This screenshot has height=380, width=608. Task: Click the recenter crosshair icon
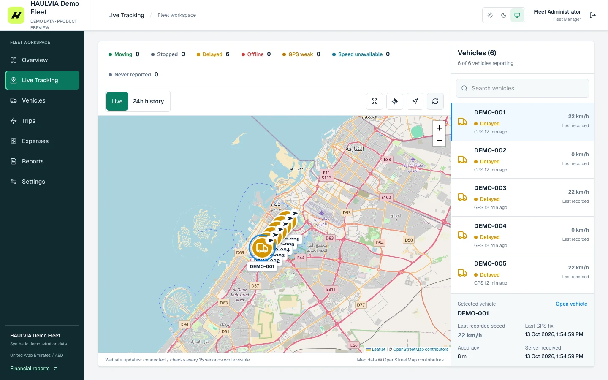(x=395, y=101)
